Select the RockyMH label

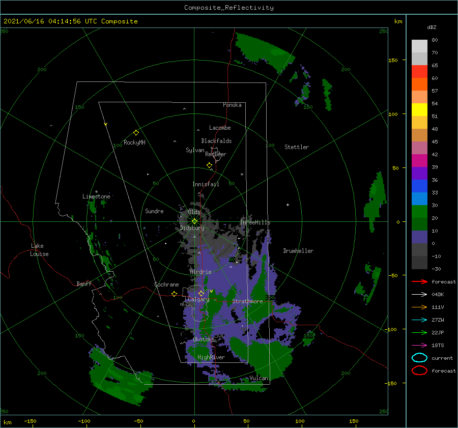(134, 142)
